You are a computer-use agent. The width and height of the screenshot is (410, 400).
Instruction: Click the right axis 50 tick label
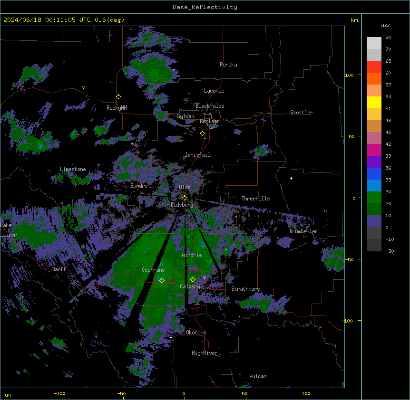point(351,136)
